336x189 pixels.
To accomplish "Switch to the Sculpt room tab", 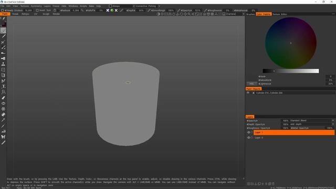I will pos(46,14).
